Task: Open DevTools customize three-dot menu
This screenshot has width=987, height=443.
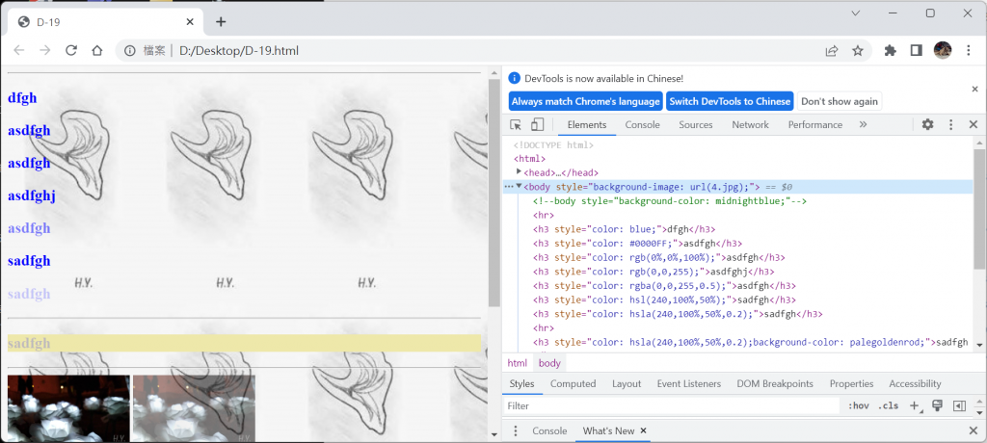Action: click(x=951, y=124)
